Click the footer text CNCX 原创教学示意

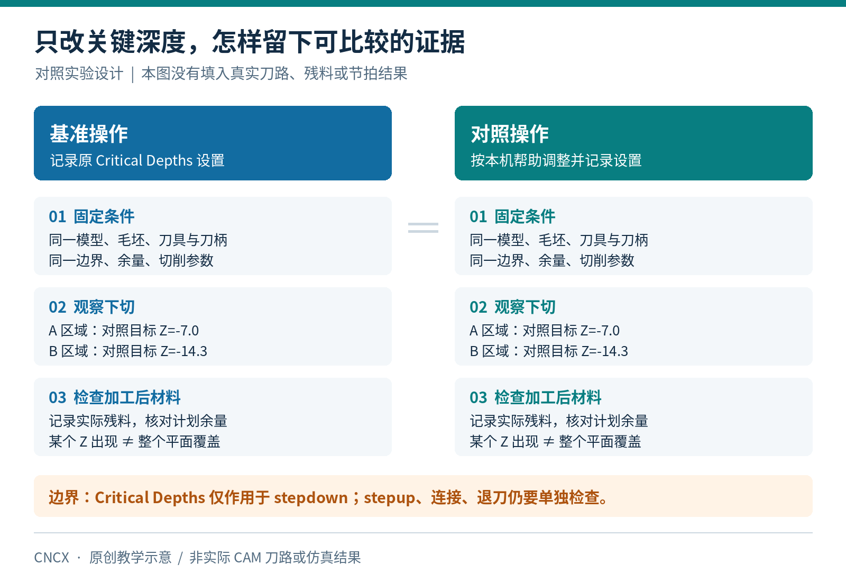(x=103, y=558)
